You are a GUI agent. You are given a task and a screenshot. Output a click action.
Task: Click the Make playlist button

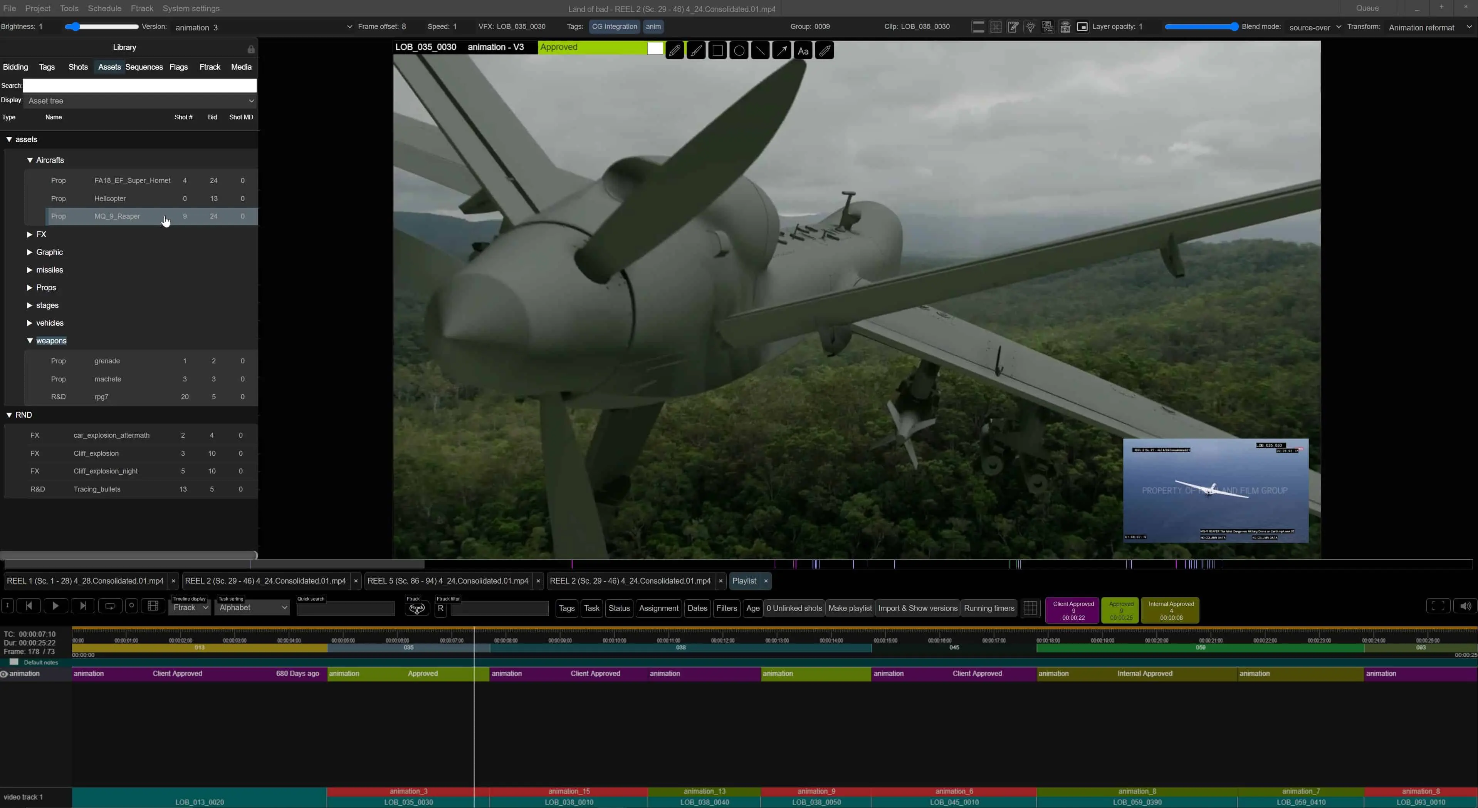pos(850,608)
